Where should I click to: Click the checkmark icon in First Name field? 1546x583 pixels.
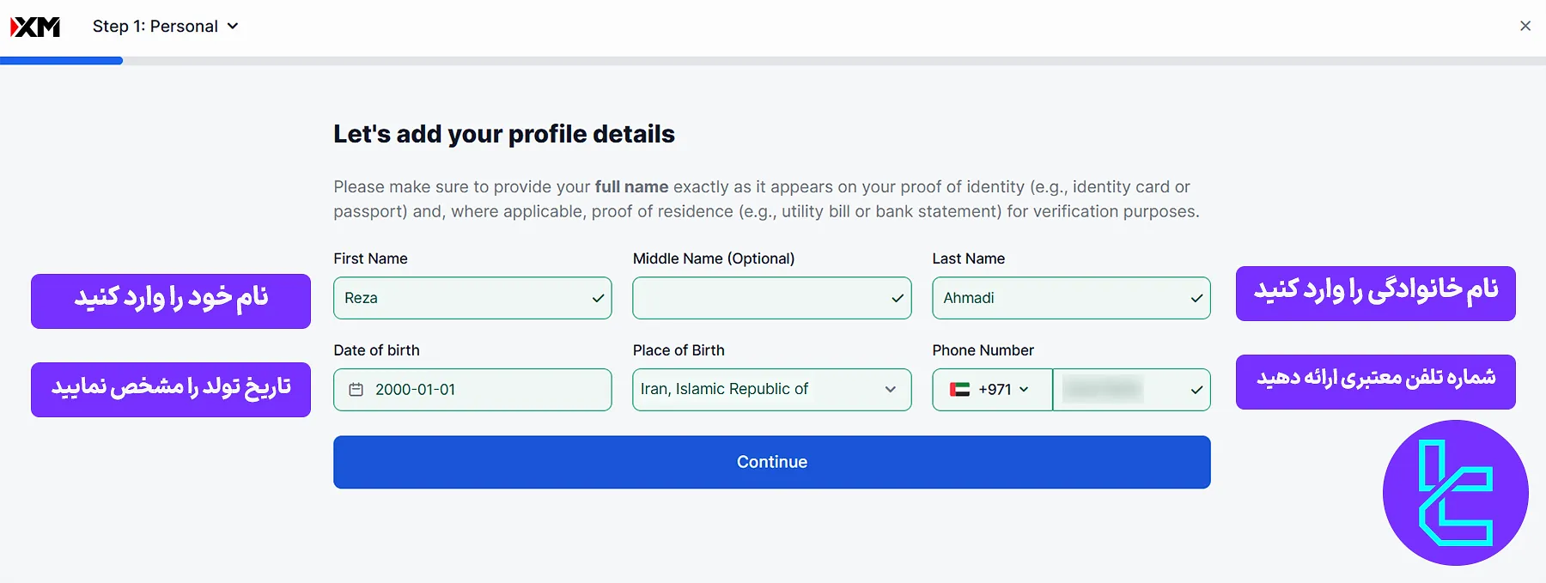pos(598,299)
